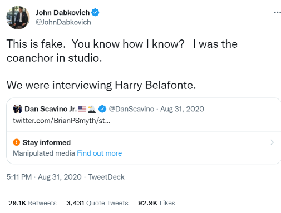
Task: Click the Find out more link
Action: 100,153
